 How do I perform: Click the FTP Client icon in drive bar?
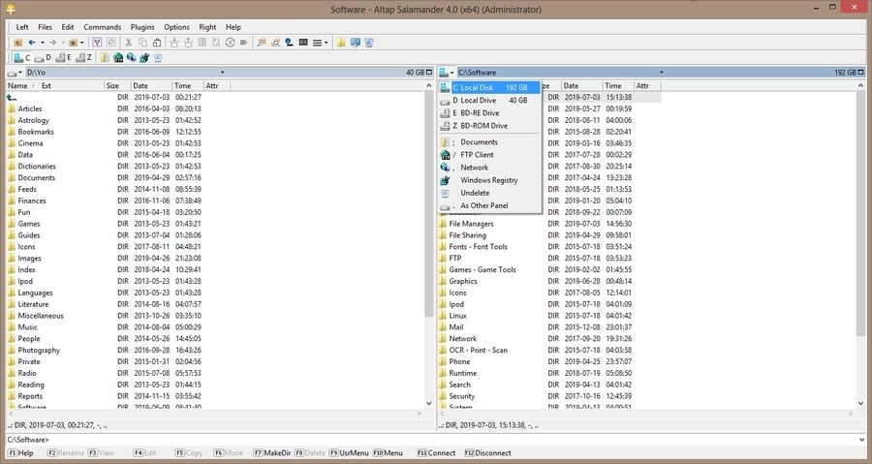tap(118, 58)
